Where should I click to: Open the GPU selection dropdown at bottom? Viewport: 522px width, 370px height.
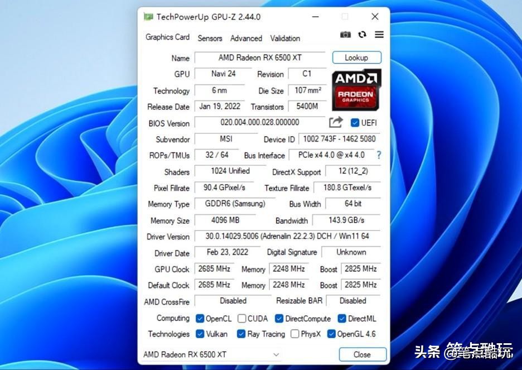click(x=212, y=355)
